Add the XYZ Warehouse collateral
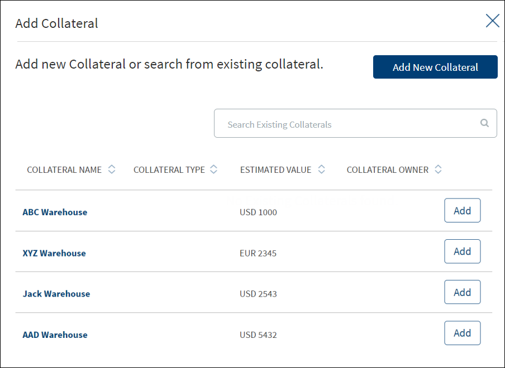 point(462,251)
